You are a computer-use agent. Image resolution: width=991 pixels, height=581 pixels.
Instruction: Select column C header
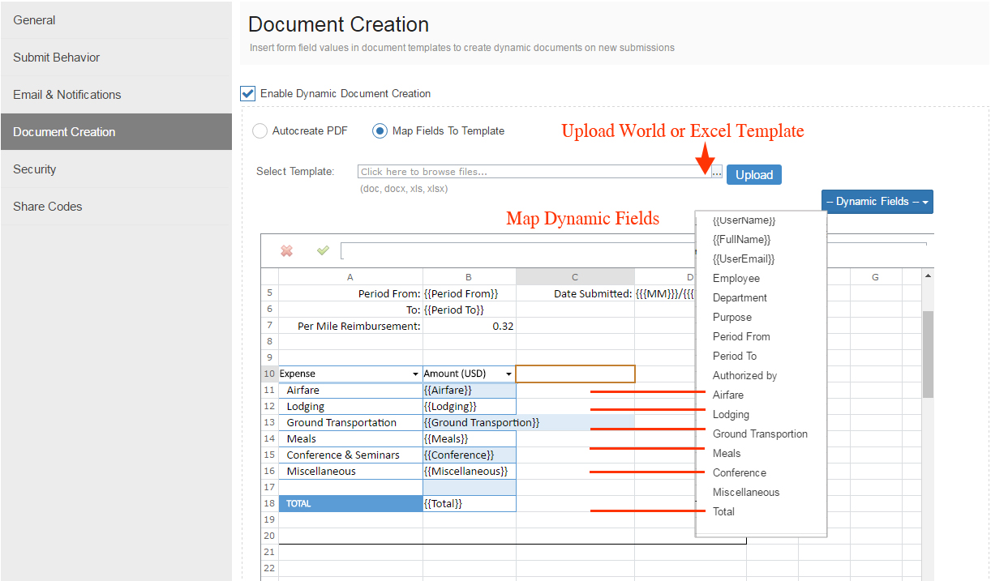[575, 277]
